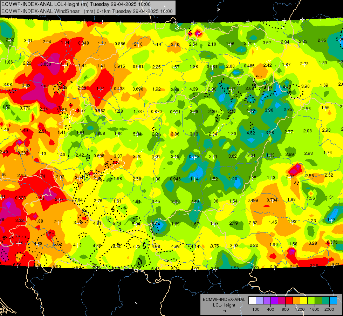Image resolution: width=343 pixels, height=316 pixels.
Task: Click the wind shear value 3.57
Action: click(x=267, y=43)
